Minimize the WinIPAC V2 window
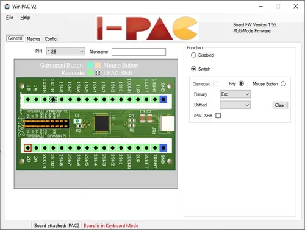Screen dimensions: 305x230 [260, 7]
